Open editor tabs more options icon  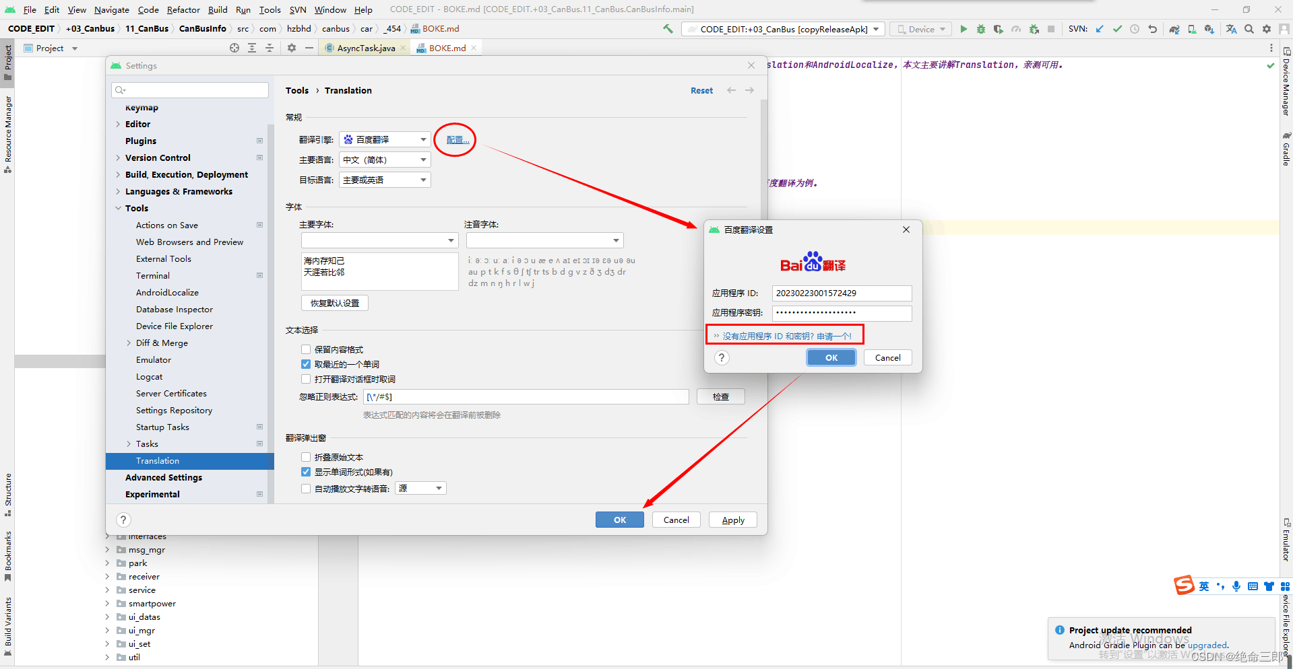pos(1271,48)
